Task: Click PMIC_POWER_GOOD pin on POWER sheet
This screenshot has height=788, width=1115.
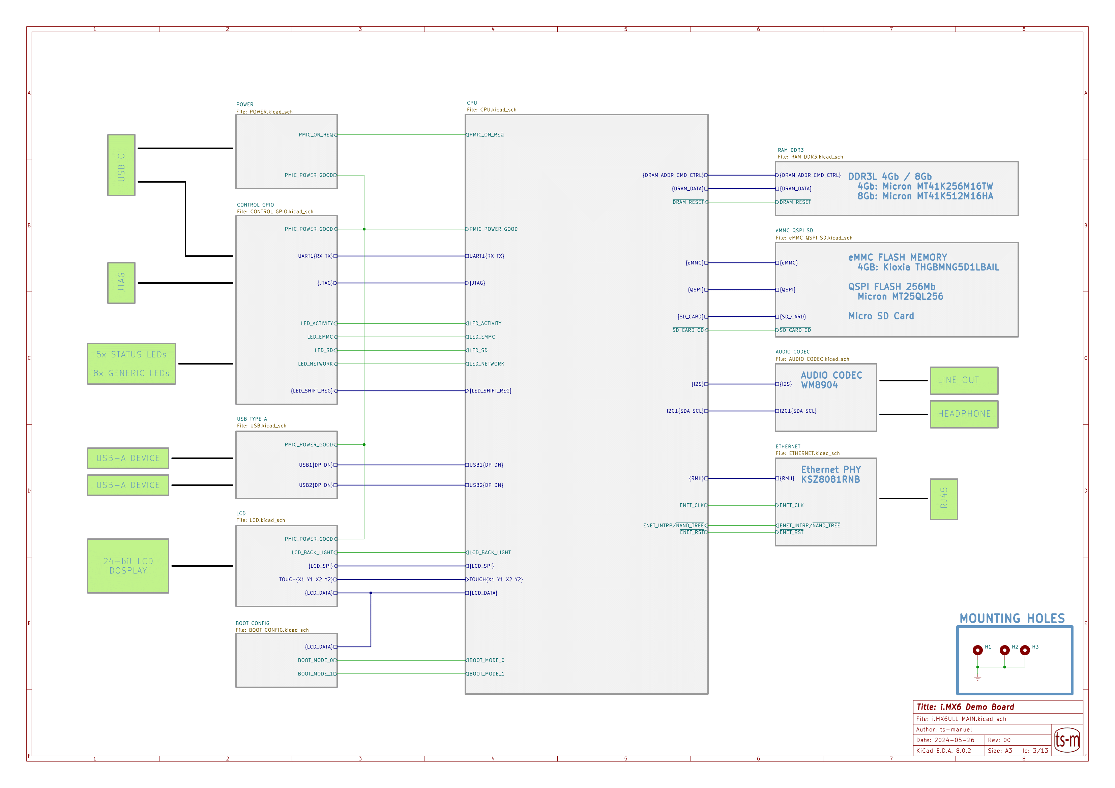Action: tap(311, 175)
